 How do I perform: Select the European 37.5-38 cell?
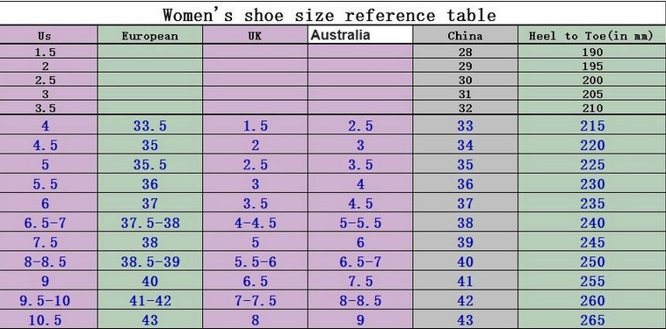click(150, 223)
